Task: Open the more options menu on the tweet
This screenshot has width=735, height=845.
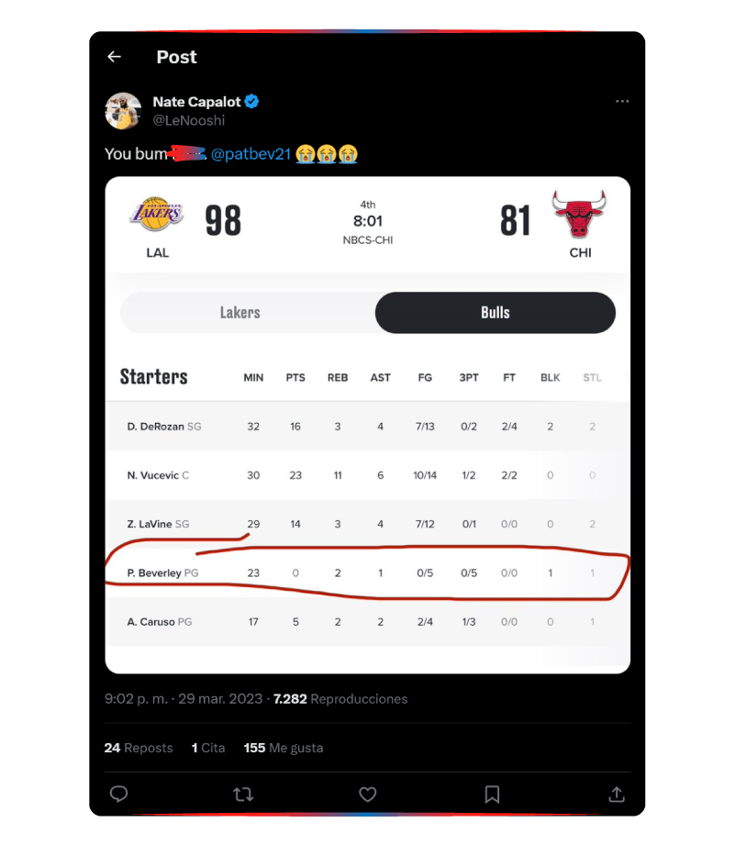Action: pos(622,101)
